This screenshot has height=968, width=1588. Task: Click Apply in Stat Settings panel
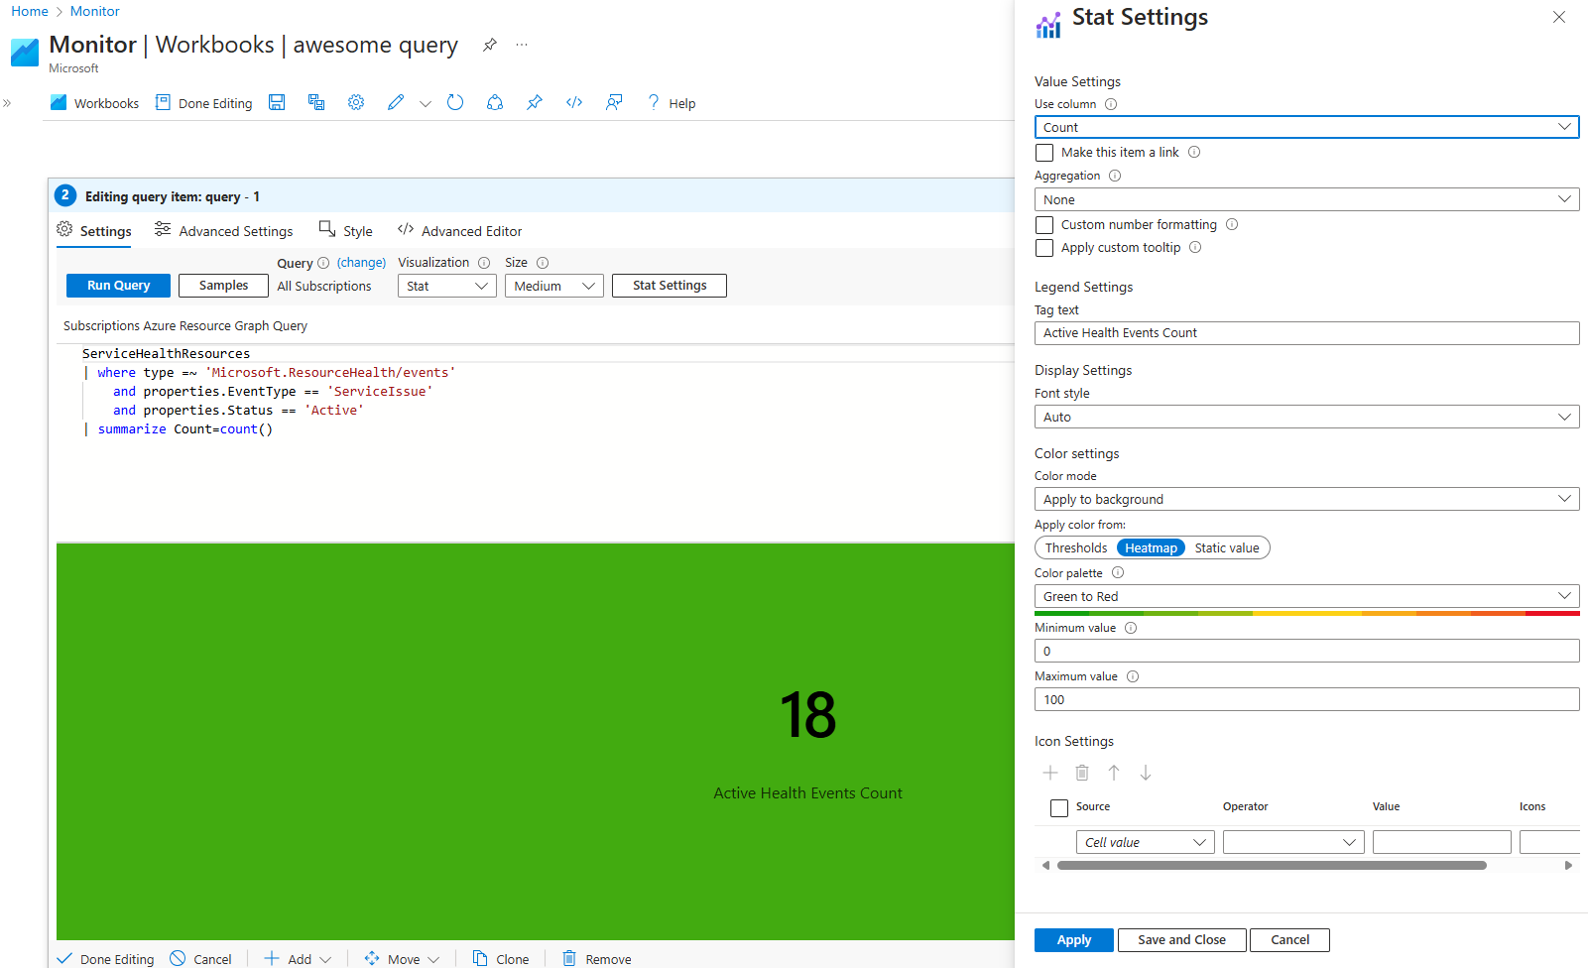click(1074, 940)
